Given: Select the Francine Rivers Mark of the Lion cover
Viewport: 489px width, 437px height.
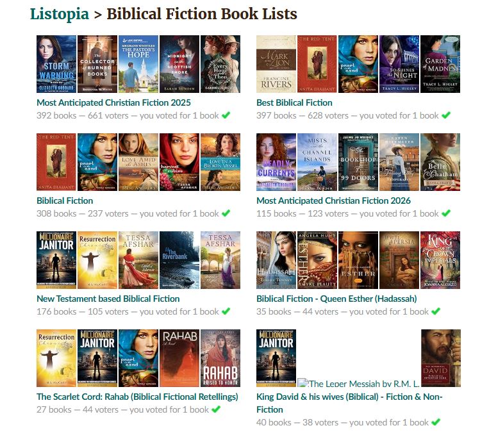Looking at the screenshot, I should (x=276, y=64).
